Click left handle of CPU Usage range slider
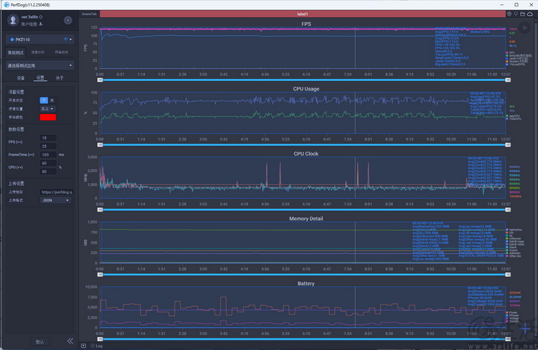The width and height of the screenshot is (538, 350). (x=100, y=145)
